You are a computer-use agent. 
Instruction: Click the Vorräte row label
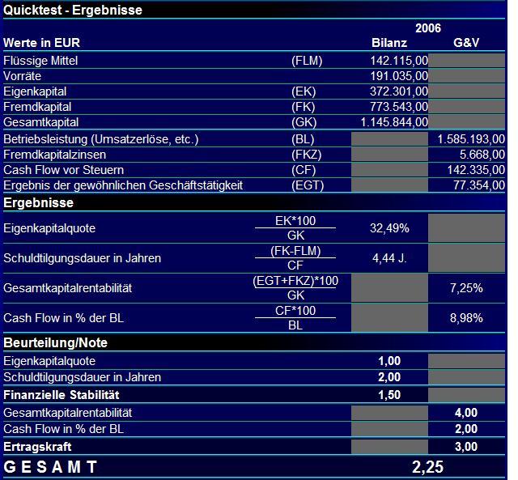[x=23, y=76]
